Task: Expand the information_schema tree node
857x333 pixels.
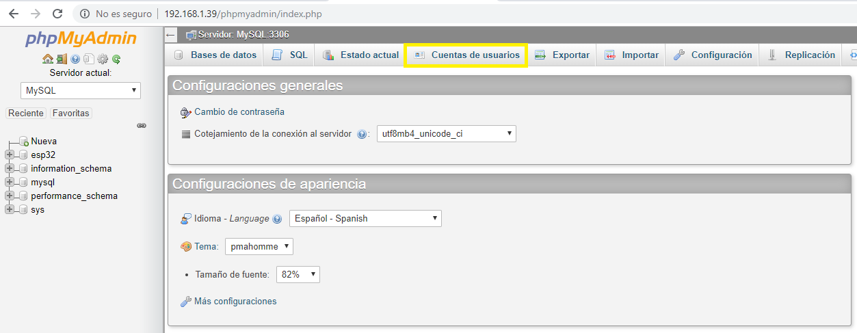Action: tap(9, 169)
